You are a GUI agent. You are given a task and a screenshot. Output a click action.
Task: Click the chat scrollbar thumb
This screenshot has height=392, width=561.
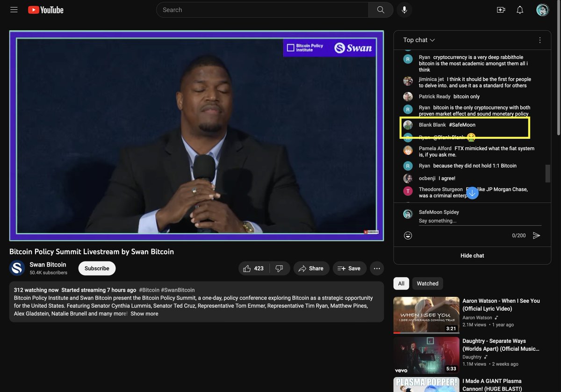pyautogui.click(x=548, y=174)
